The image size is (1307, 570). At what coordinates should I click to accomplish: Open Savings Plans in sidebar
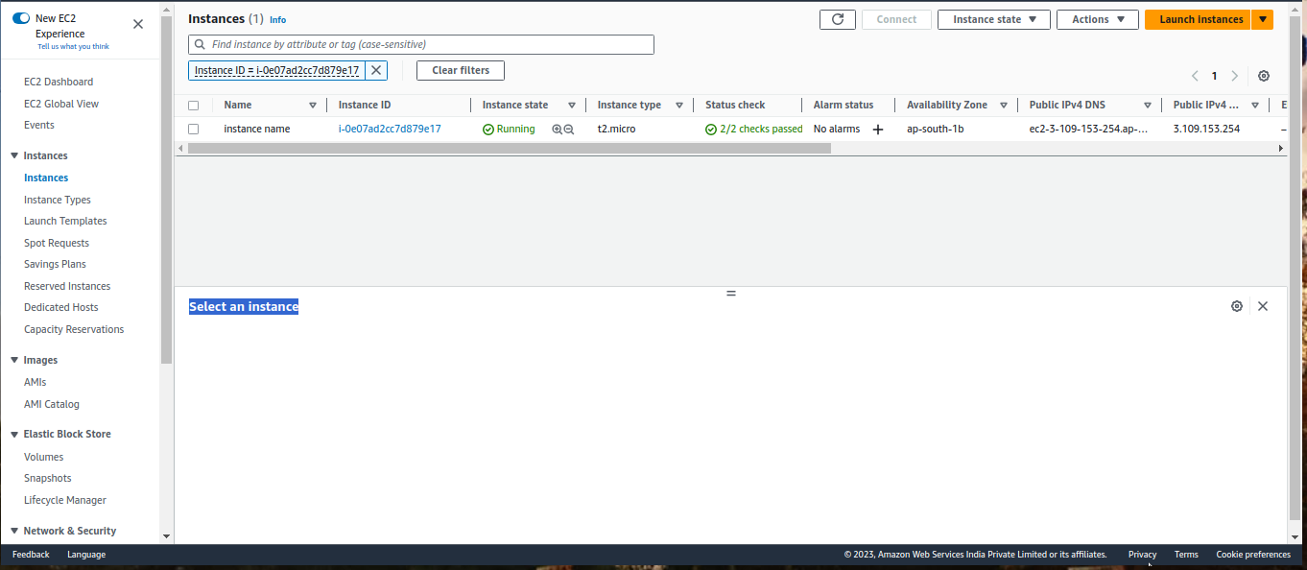click(55, 264)
